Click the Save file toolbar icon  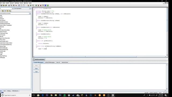pyautogui.click(x=1, y=5)
